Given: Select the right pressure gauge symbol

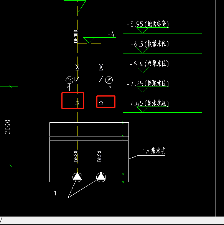Looking at the screenshot, I should point(109,80).
